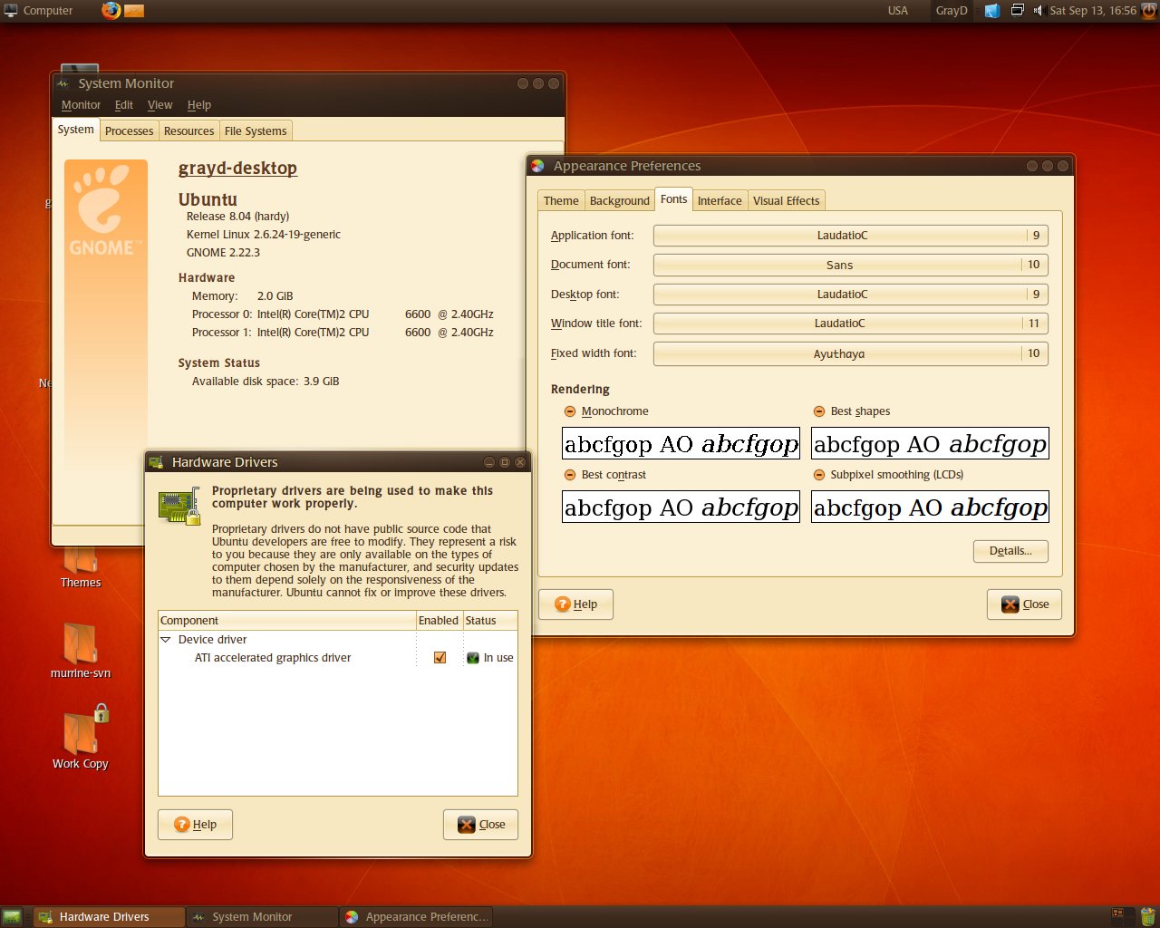The height and width of the screenshot is (928, 1160).
Task: Select Best shapes rendering option
Action: click(x=819, y=411)
